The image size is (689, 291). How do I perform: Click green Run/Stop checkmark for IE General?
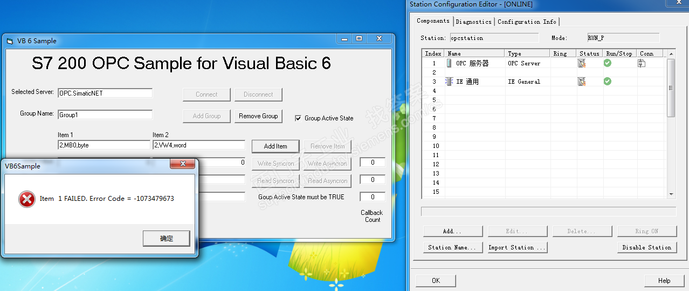coord(608,82)
